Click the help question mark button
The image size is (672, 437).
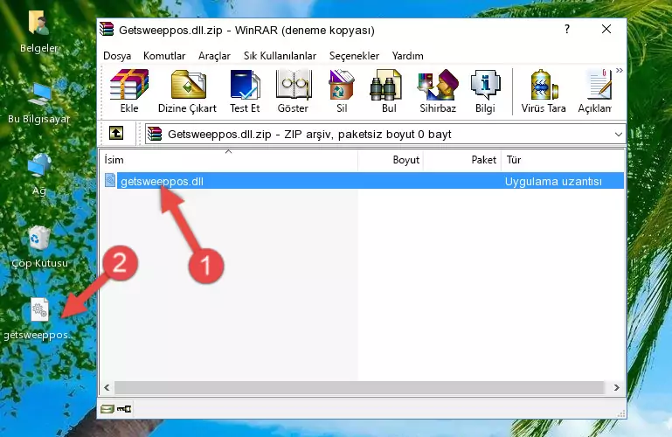point(567,29)
